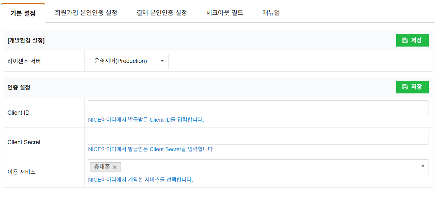Focus the Client Secret input field
This screenshot has height=198, width=438.
click(x=258, y=137)
